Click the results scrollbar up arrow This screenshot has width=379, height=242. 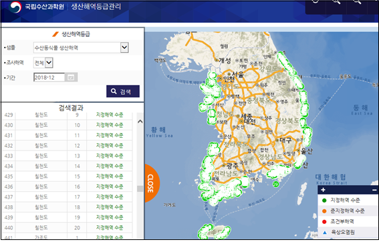[140, 122]
